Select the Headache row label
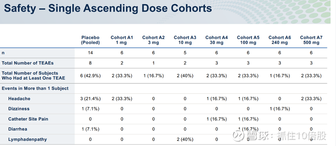This screenshot has height=146, width=336. pos(19,99)
